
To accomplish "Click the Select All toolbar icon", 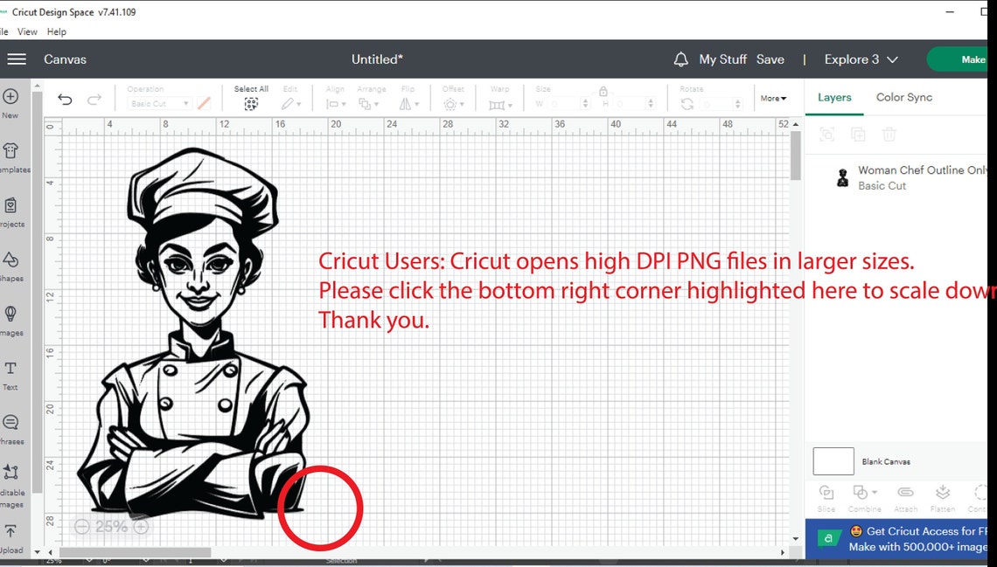I will (251, 99).
